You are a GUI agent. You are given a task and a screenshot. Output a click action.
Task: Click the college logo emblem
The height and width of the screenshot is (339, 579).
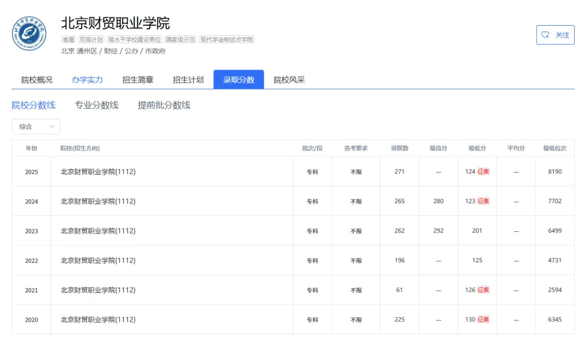[x=29, y=34]
